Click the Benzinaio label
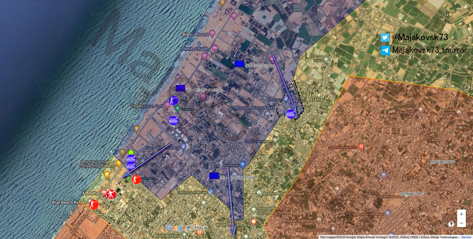The width and height of the screenshot is (473, 239). (x=275, y=100)
